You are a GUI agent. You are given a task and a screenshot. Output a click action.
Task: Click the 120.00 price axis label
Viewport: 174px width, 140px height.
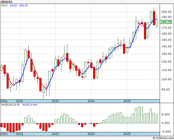click(x=166, y=62)
